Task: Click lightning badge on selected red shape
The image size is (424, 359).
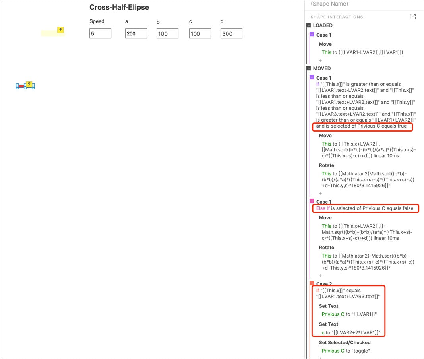Action: [29, 84]
